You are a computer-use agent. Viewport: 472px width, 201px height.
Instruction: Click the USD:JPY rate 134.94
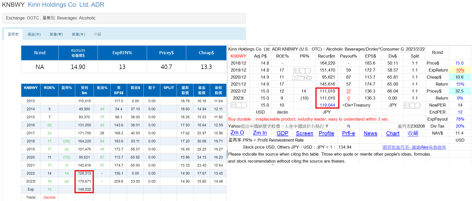[x=345, y=147]
